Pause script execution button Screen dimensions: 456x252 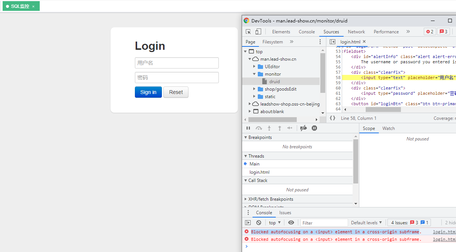pos(248,128)
